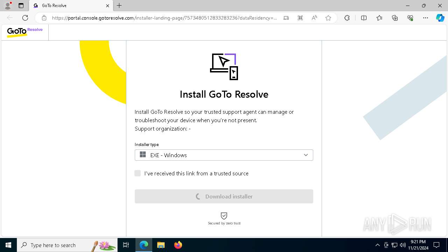This screenshot has height=252, width=448.
Task: Click the Read aloud icon
Action: tap(314, 18)
